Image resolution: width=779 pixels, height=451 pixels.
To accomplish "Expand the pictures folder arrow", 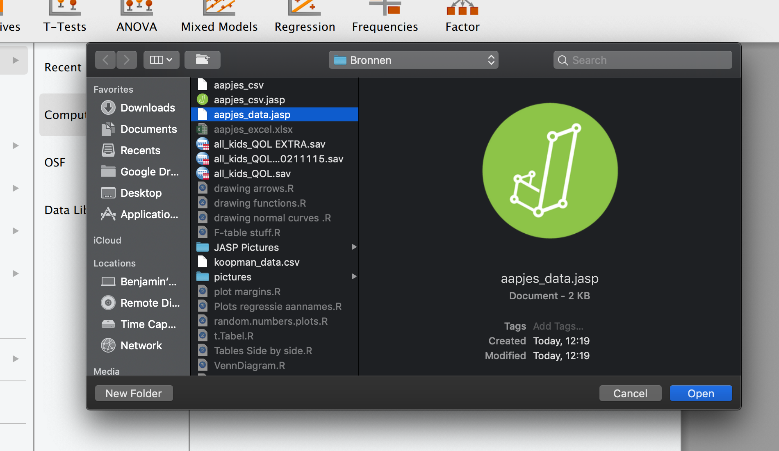I will click(354, 276).
